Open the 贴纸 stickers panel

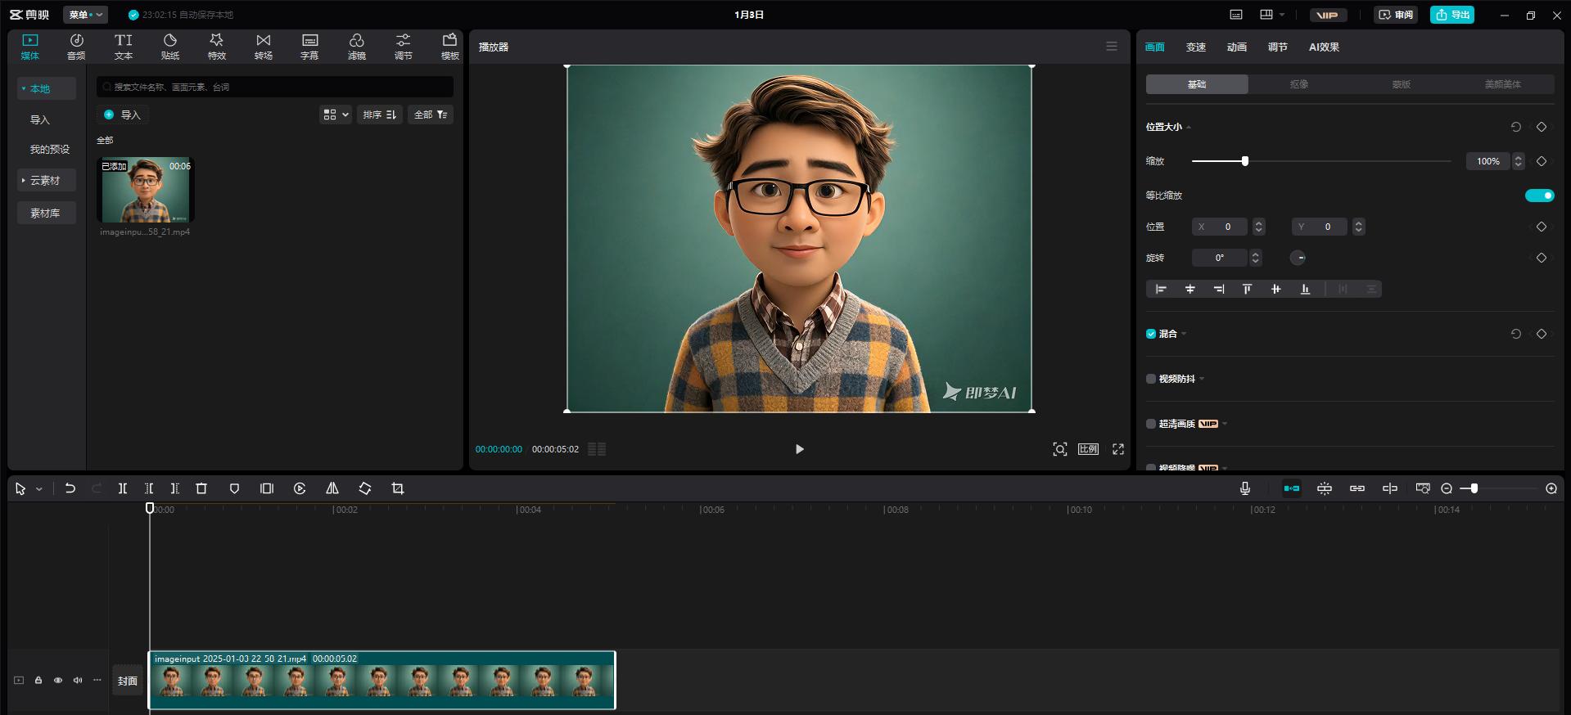click(170, 47)
